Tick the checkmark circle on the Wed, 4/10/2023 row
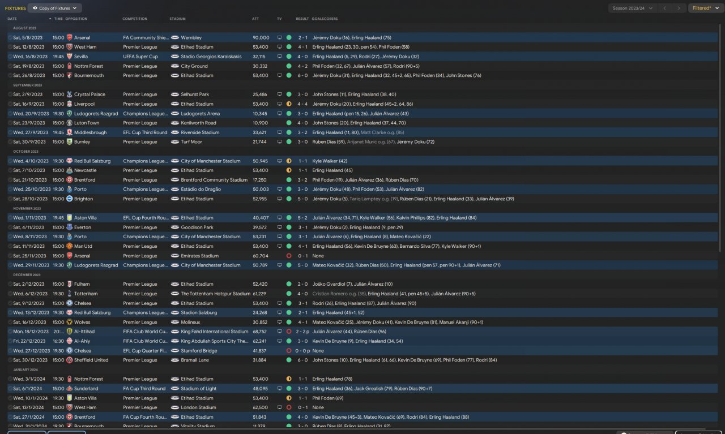 pyautogui.click(x=10, y=161)
